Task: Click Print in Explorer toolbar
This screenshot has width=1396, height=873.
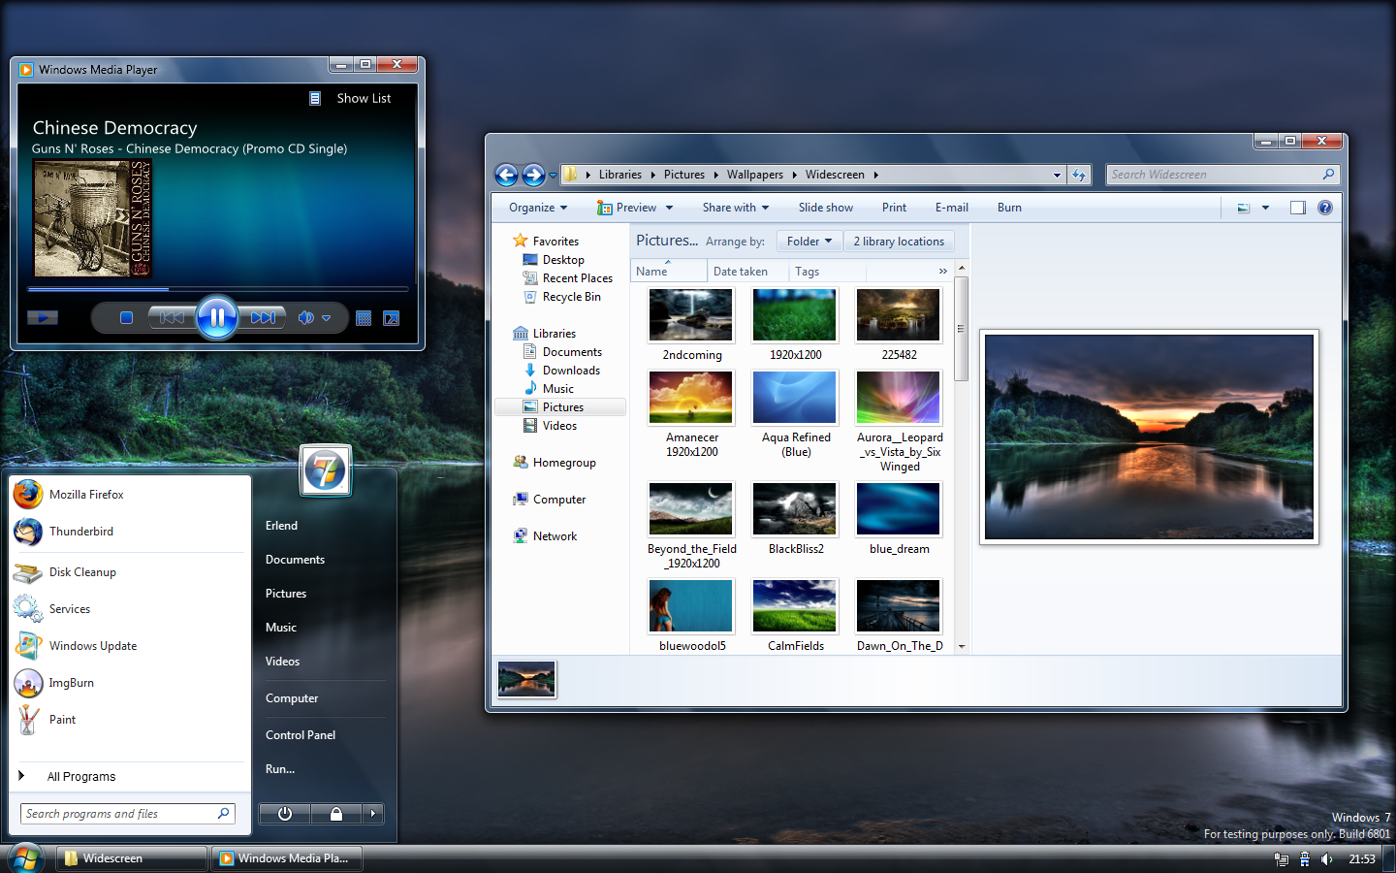Action: [x=894, y=208]
